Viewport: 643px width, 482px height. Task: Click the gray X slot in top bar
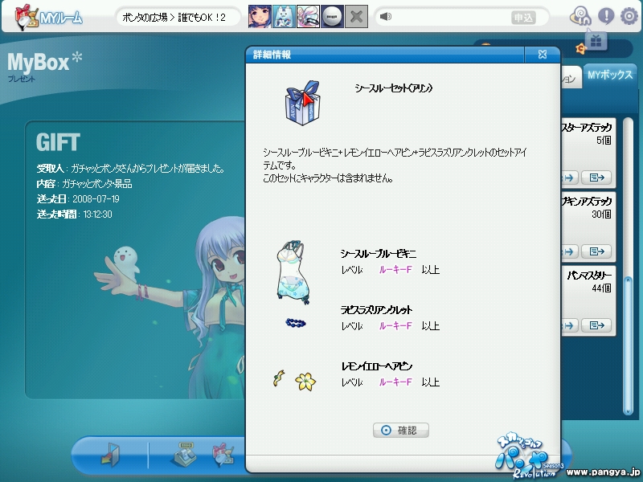(x=356, y=17)
